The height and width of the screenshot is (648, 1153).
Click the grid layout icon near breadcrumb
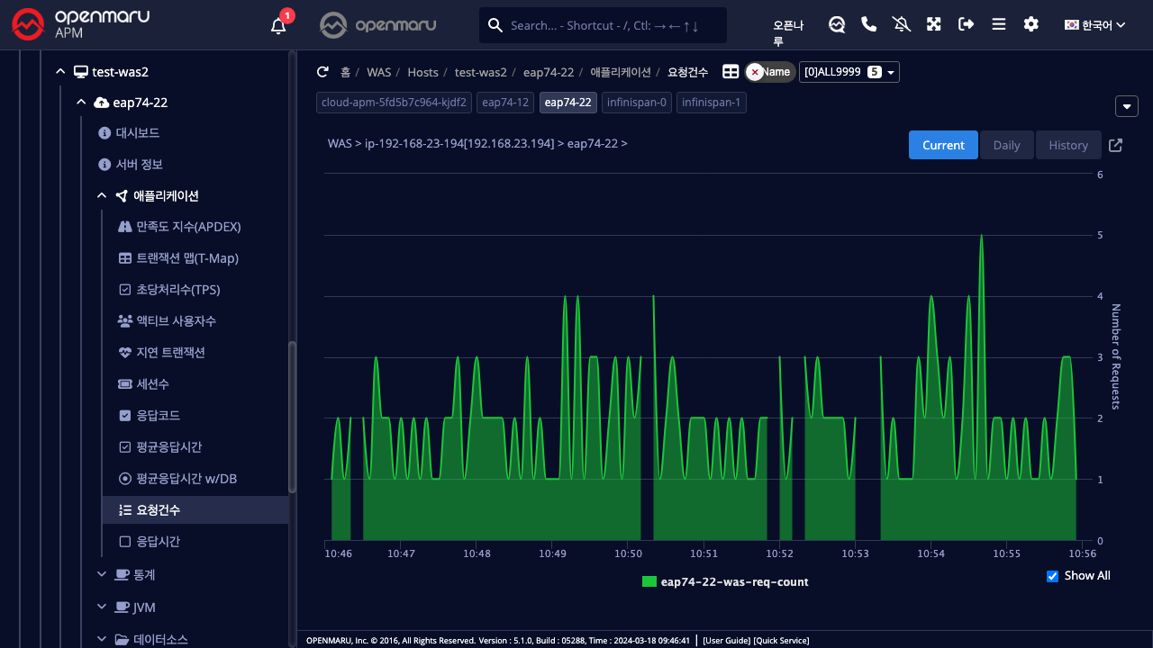[x=731, y=72]
